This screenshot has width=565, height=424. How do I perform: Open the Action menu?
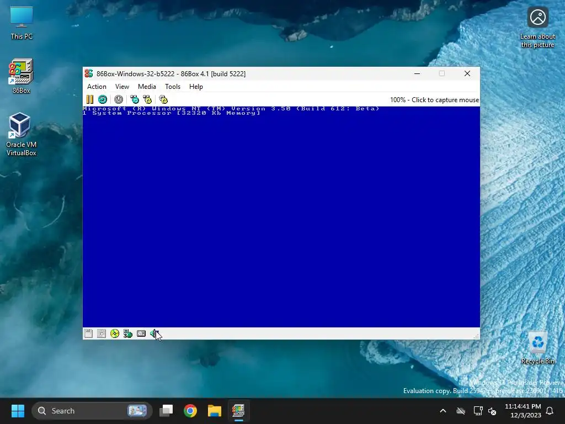tap(97, 87)
